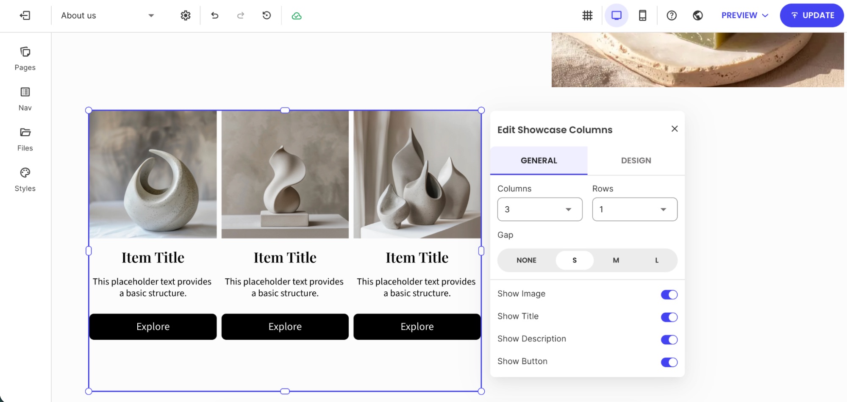Switch to desktop view

[x=616, y=16]
